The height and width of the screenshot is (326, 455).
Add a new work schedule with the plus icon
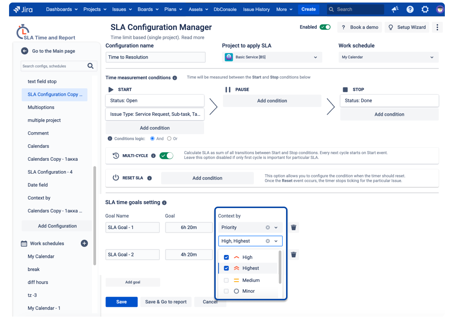[84, 243]
